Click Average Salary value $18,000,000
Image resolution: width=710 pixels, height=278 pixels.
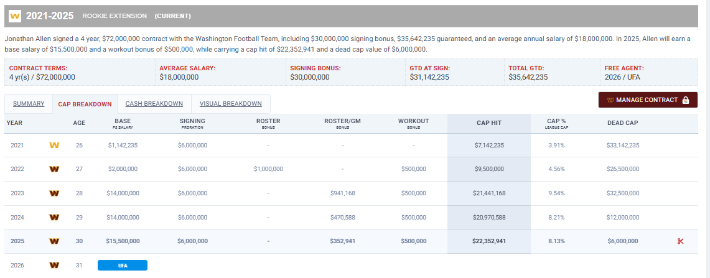(179, 77)
